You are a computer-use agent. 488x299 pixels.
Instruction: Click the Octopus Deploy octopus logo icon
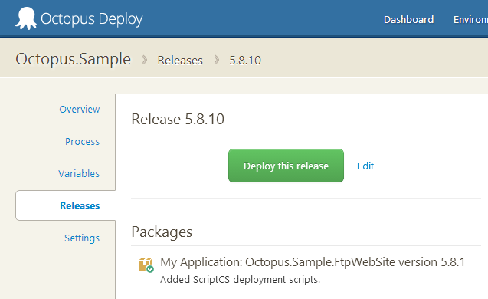pyautogui.click(x=26, y=18)
